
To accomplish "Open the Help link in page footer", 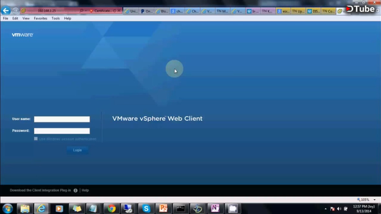I will point(85,190).
